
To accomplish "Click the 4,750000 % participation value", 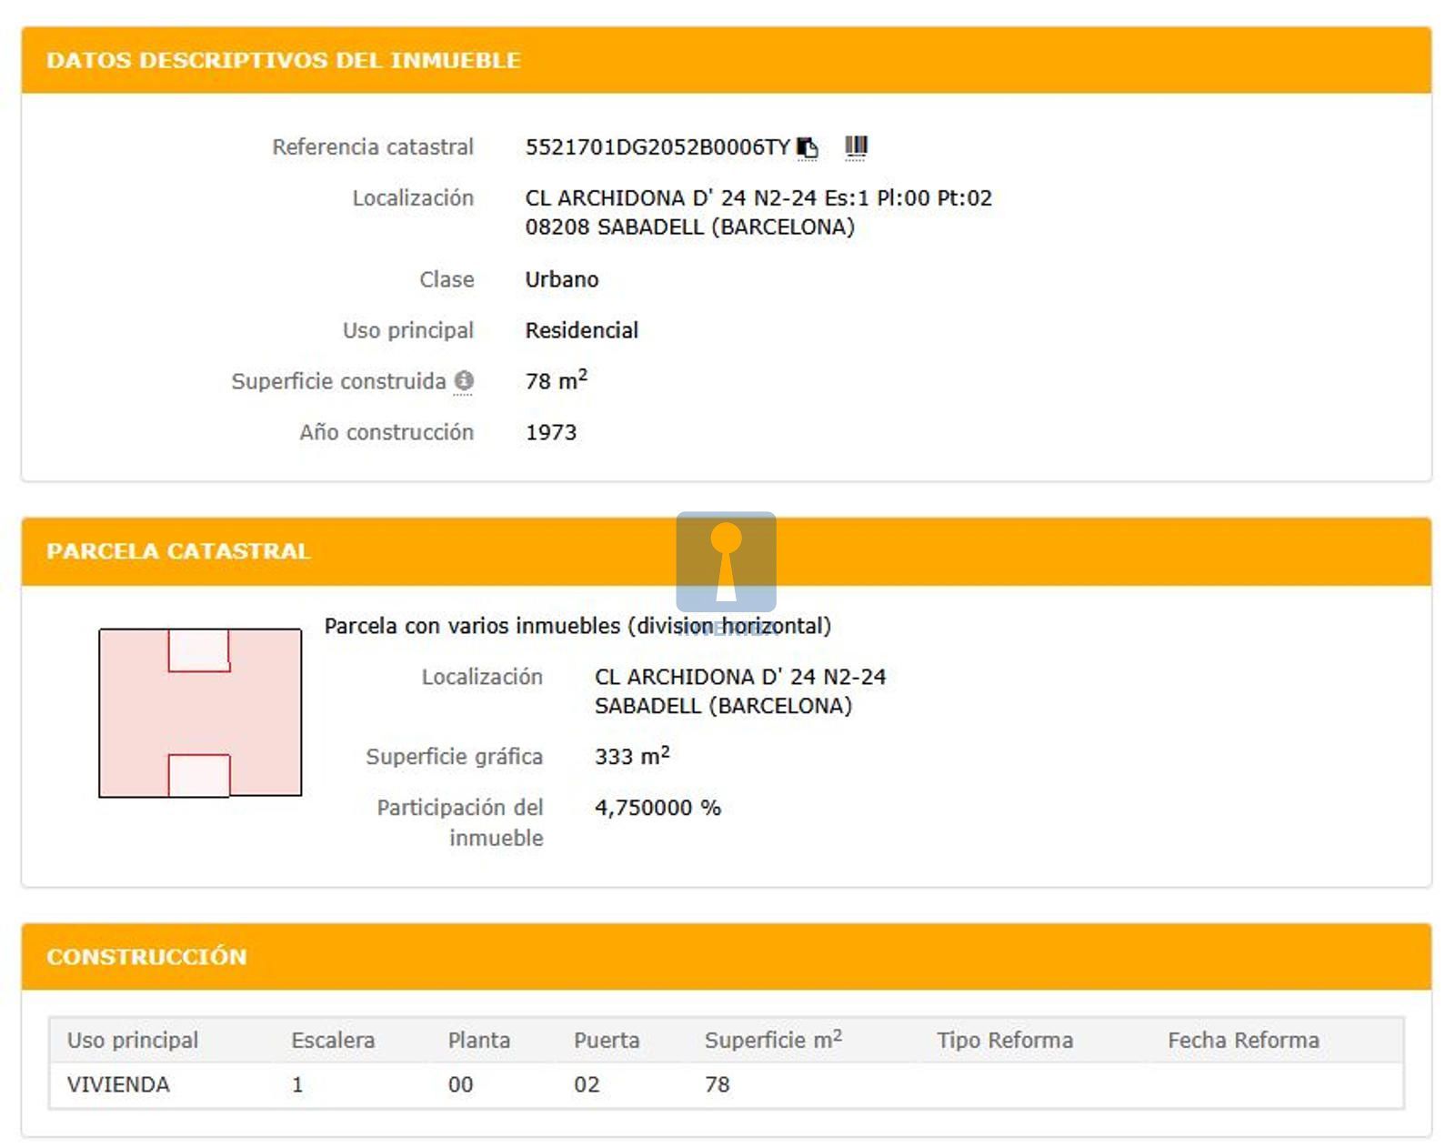I will point(657,808).
